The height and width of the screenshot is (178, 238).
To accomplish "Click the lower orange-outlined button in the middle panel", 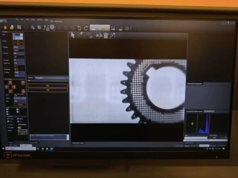I will 48,90.
